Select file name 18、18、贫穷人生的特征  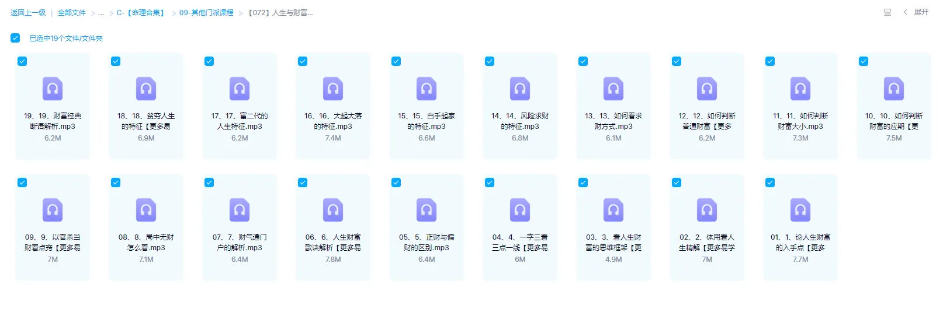pos(146,121)
